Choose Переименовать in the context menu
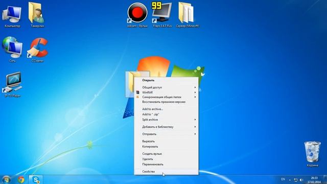 [x=166, y=164]
